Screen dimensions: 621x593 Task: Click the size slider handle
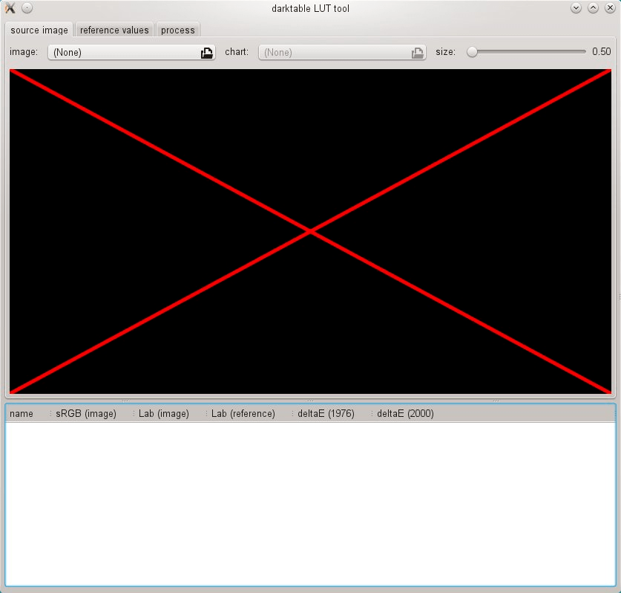[470, 52]
